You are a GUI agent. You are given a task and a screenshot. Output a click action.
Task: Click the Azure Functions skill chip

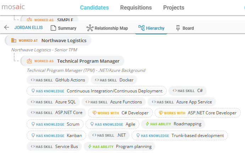[113, 102]
